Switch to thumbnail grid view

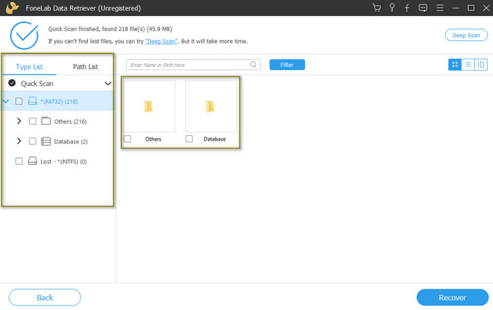tap(454, 65)
